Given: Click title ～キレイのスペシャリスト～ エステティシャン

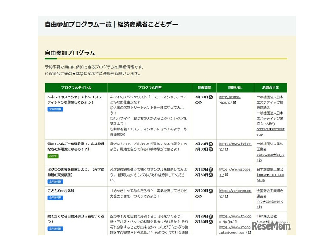Looking at the screenshot, I should point(75,100).
